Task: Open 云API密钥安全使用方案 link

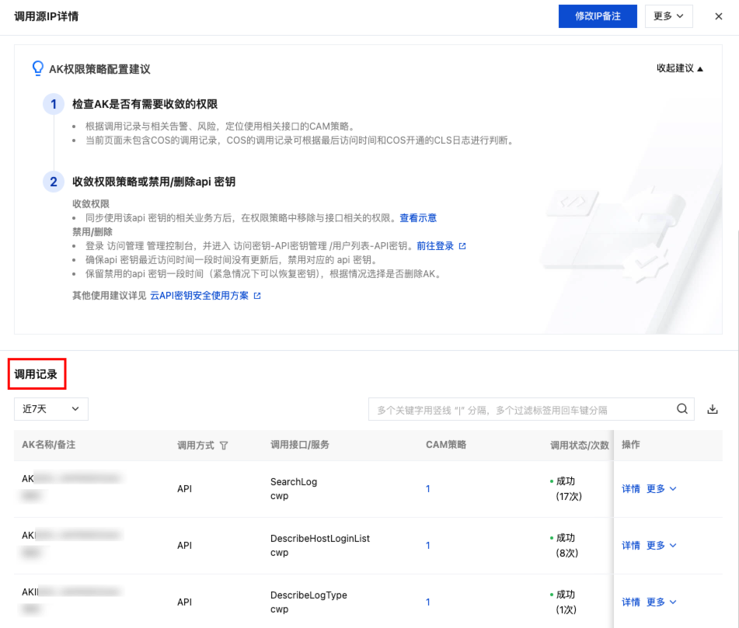Action: [x=199, y=296]
